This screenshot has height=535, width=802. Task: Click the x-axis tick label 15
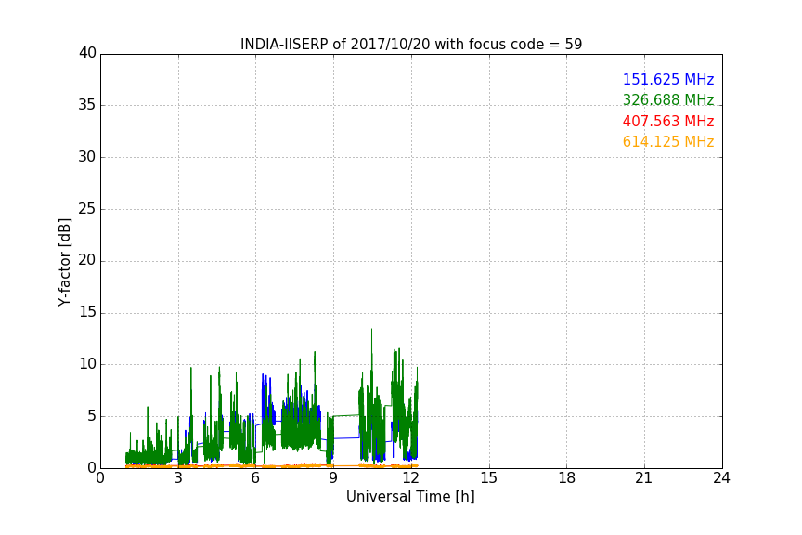point(489,478)
